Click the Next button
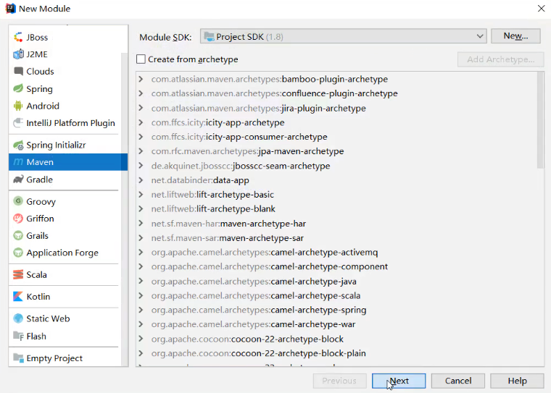551x393 pixels. coord(399,381)
